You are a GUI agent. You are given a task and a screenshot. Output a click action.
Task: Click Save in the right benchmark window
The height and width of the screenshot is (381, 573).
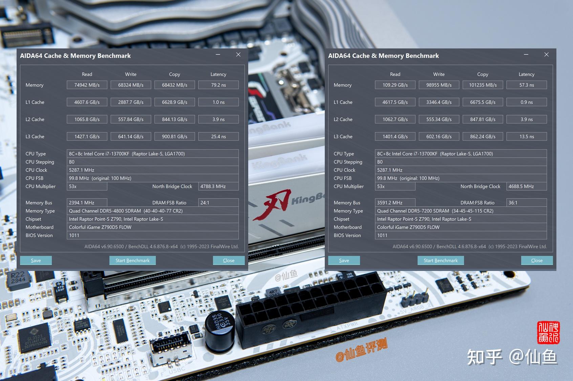(x=344, y=260)
